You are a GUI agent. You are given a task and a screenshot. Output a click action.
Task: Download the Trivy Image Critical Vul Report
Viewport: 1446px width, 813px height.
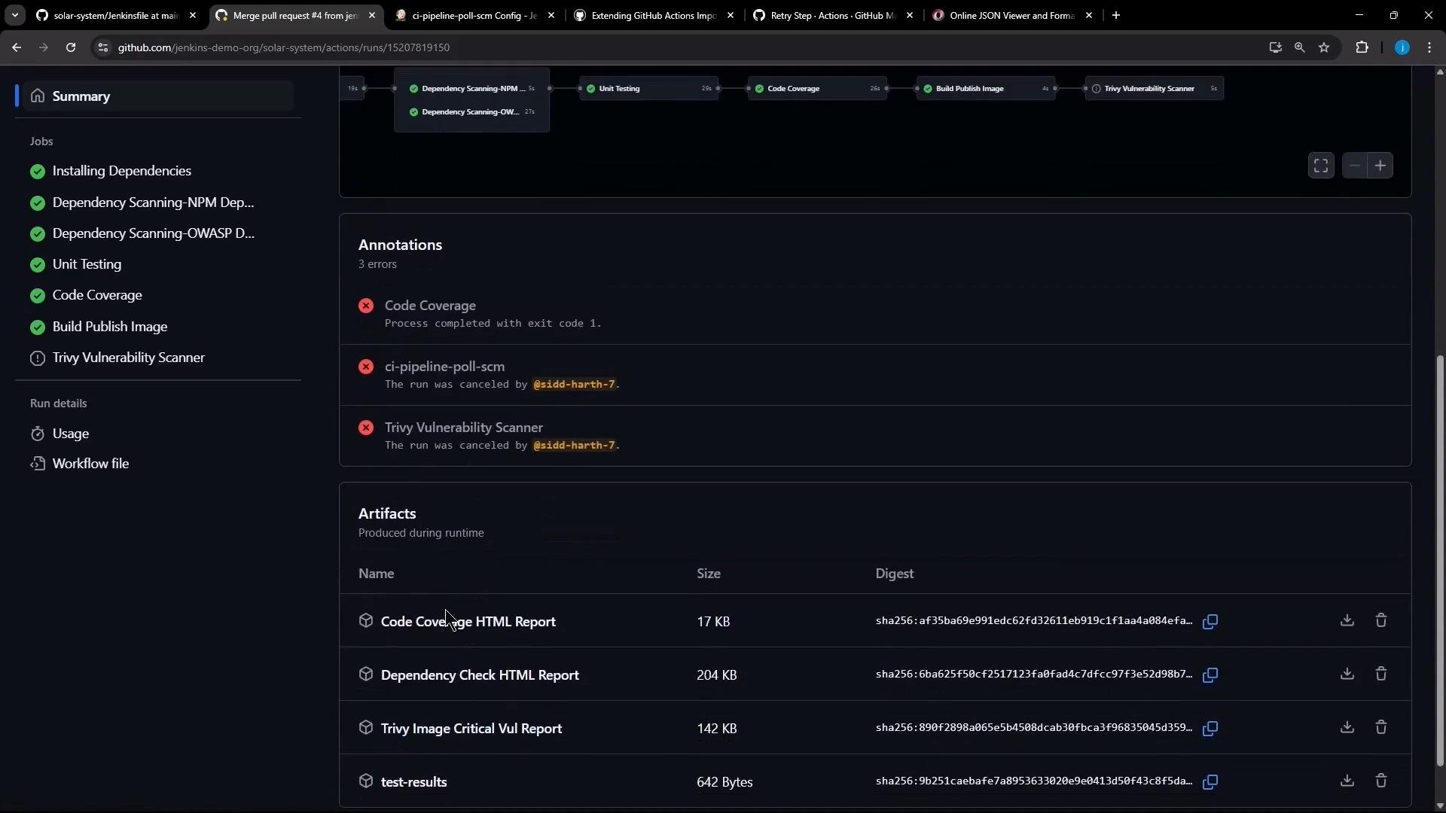pyautogui.click(x=1347, y=727)
